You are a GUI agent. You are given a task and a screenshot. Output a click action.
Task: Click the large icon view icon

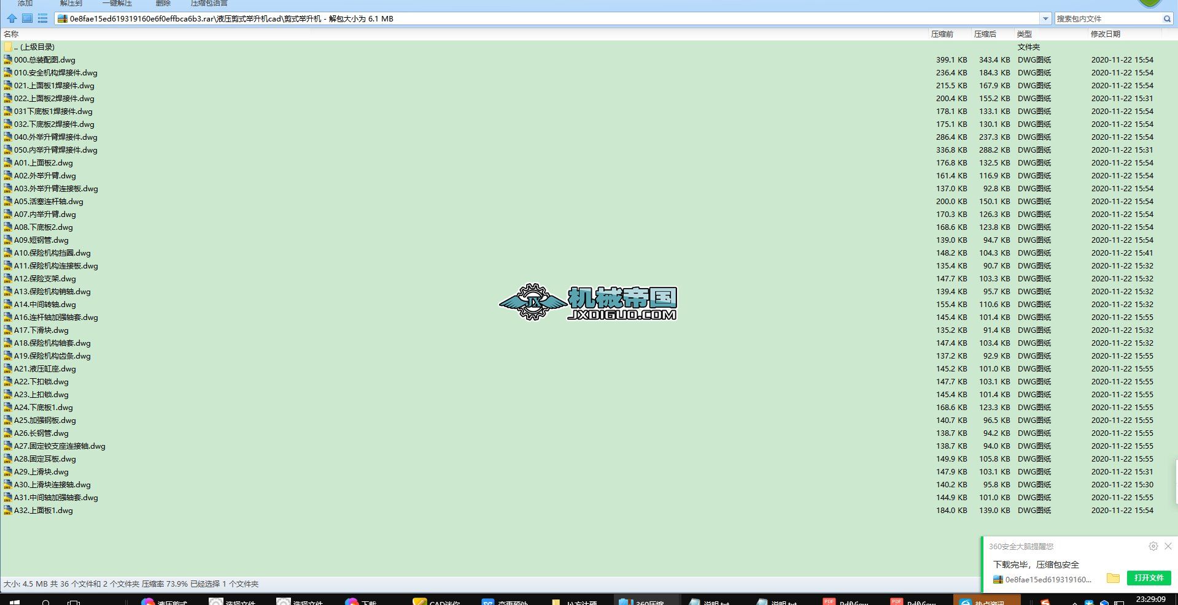tap(27, 18)
